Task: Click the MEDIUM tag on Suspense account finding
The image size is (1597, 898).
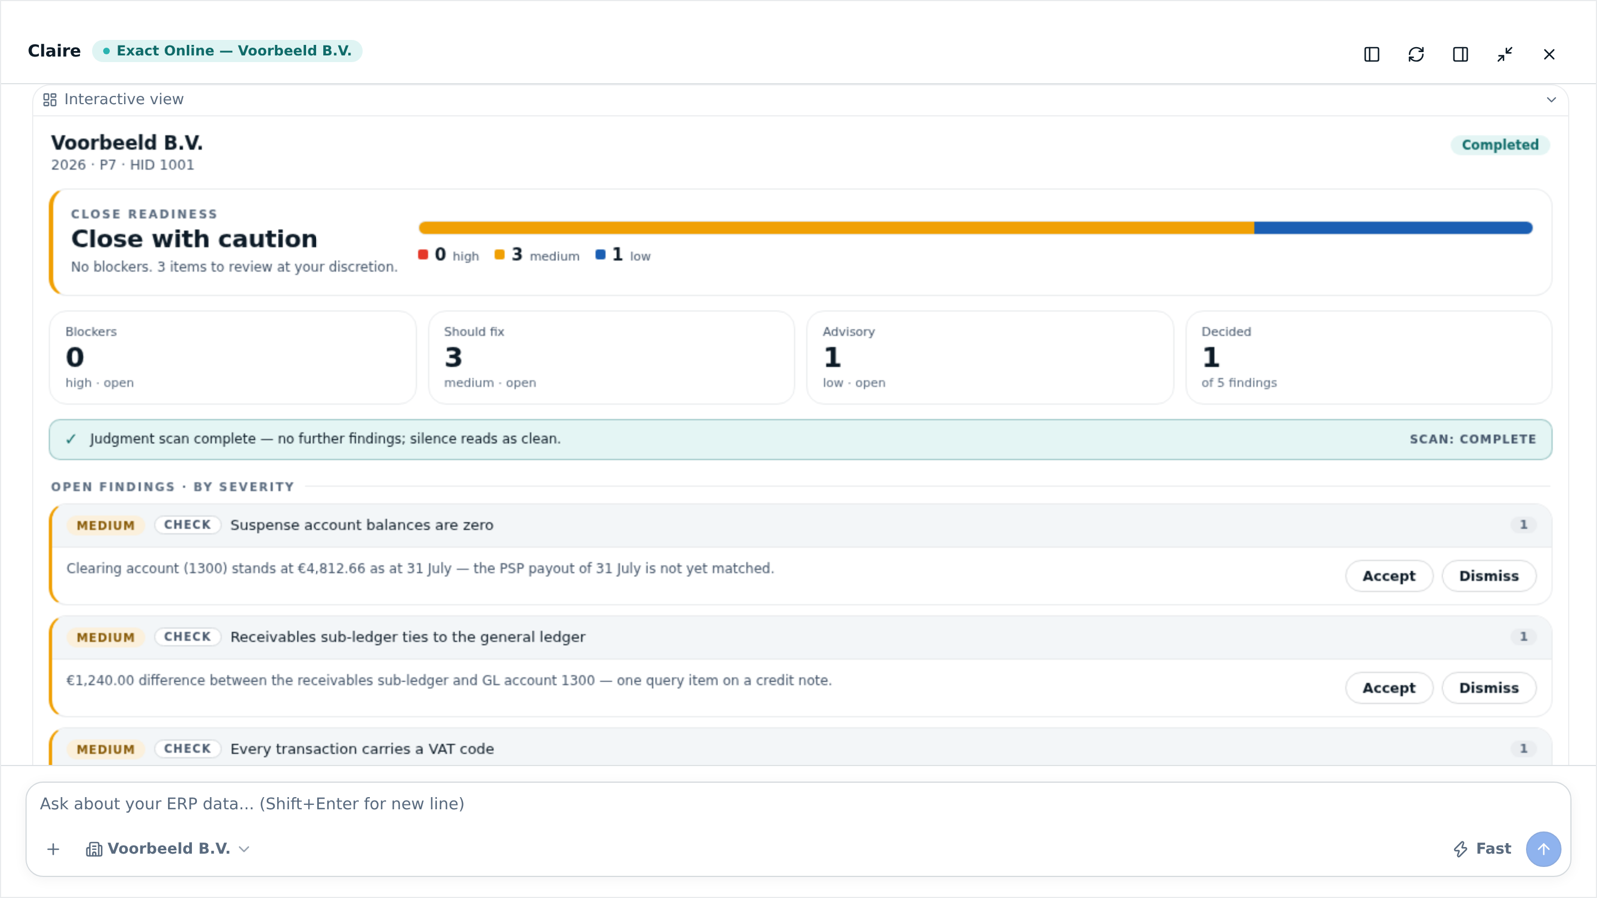Action: (105, 525)
